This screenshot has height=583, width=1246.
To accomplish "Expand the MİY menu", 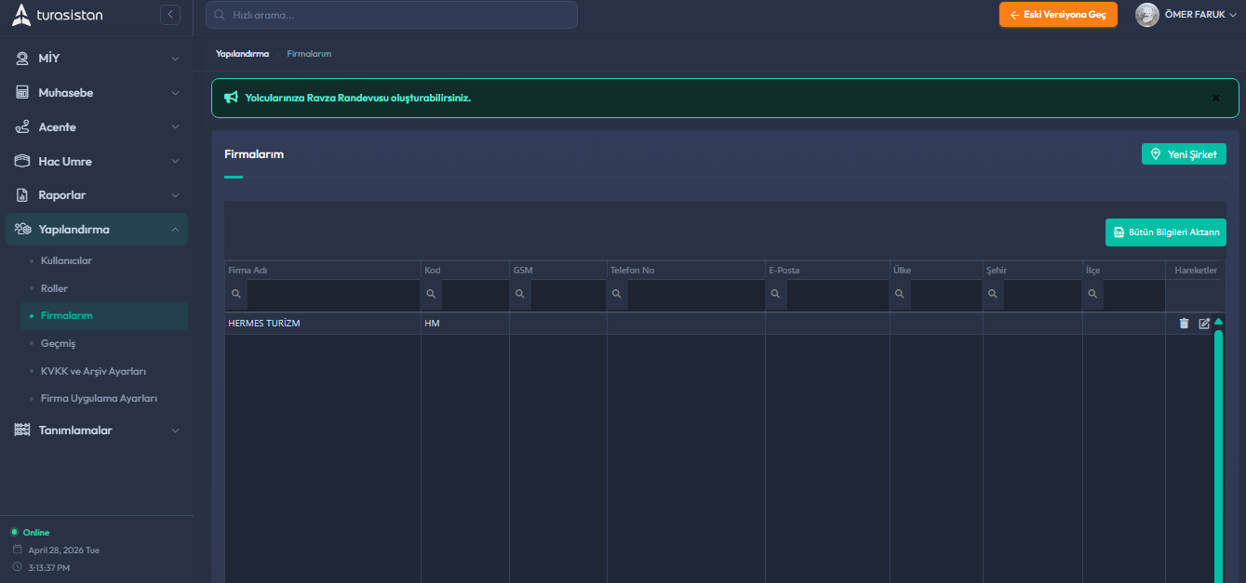I will (97, 59).
